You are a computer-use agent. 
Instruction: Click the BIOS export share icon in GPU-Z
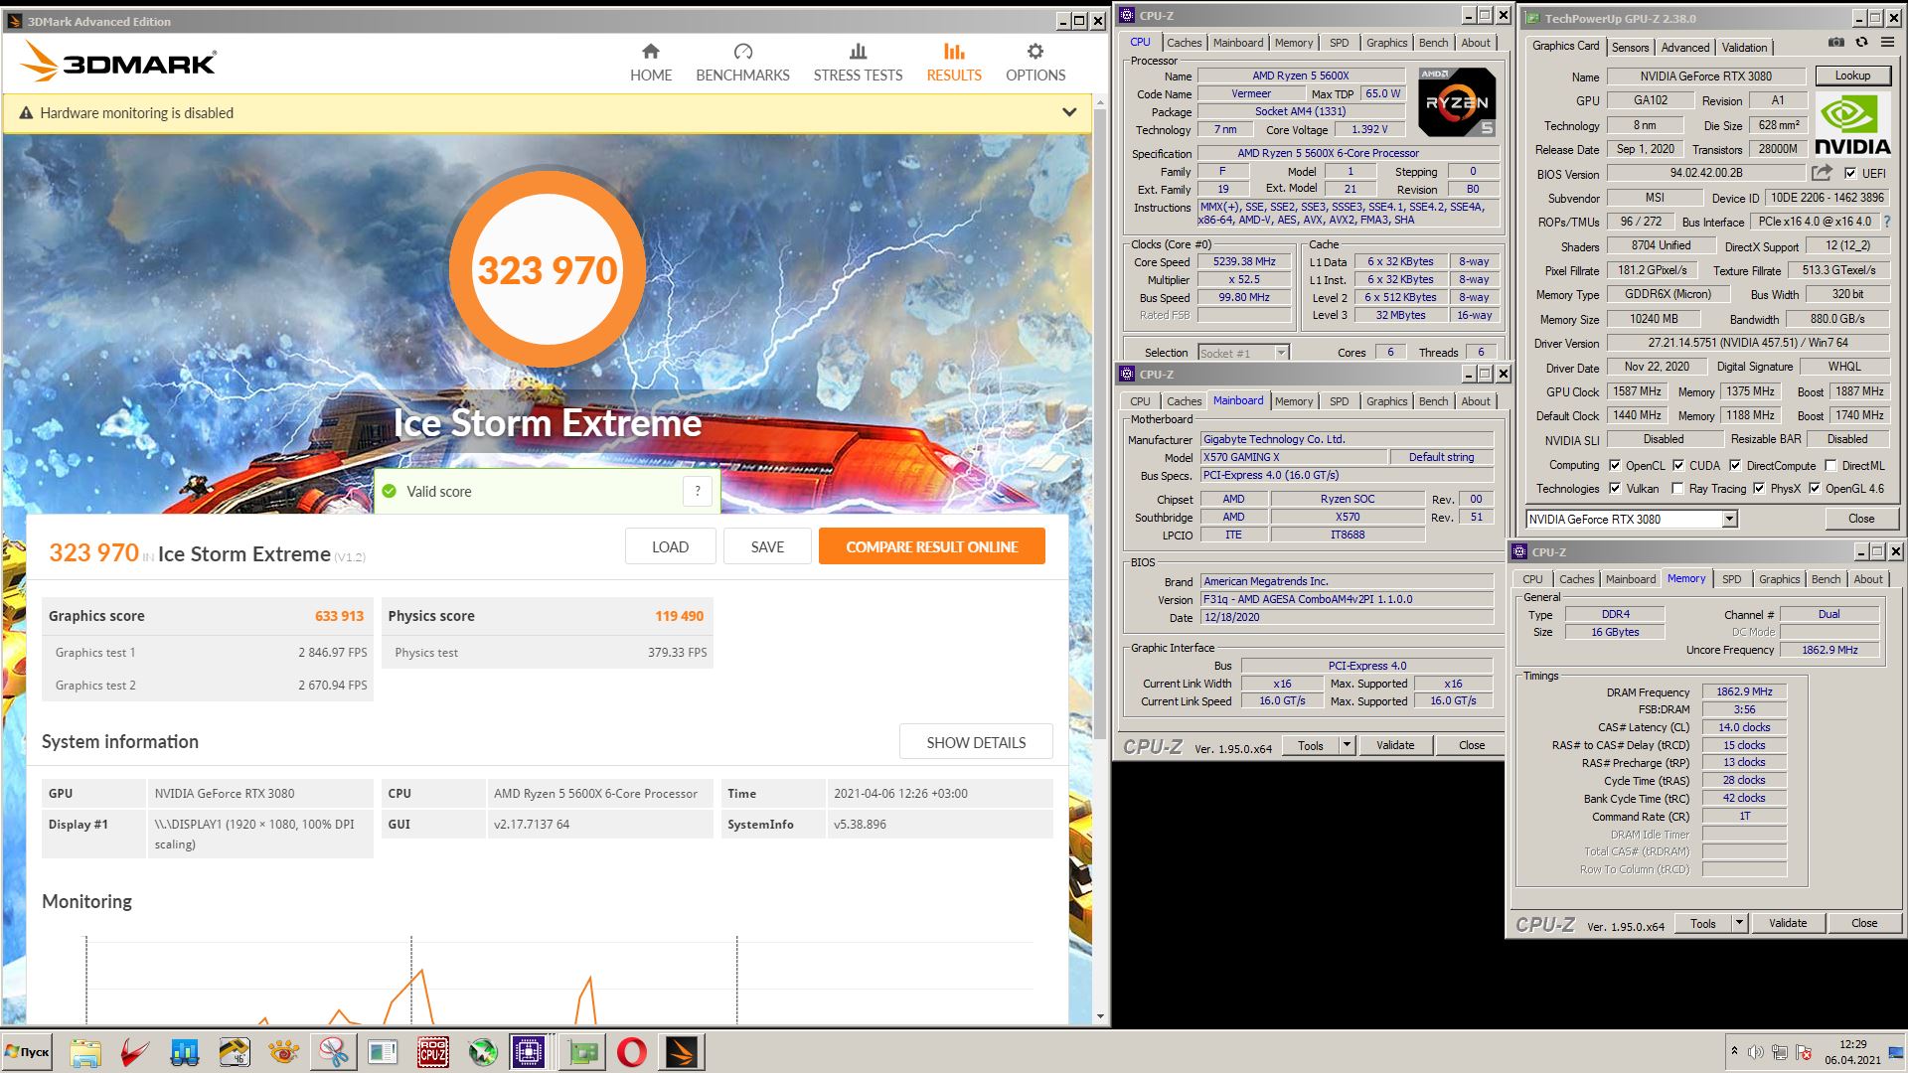(1822, 173)
